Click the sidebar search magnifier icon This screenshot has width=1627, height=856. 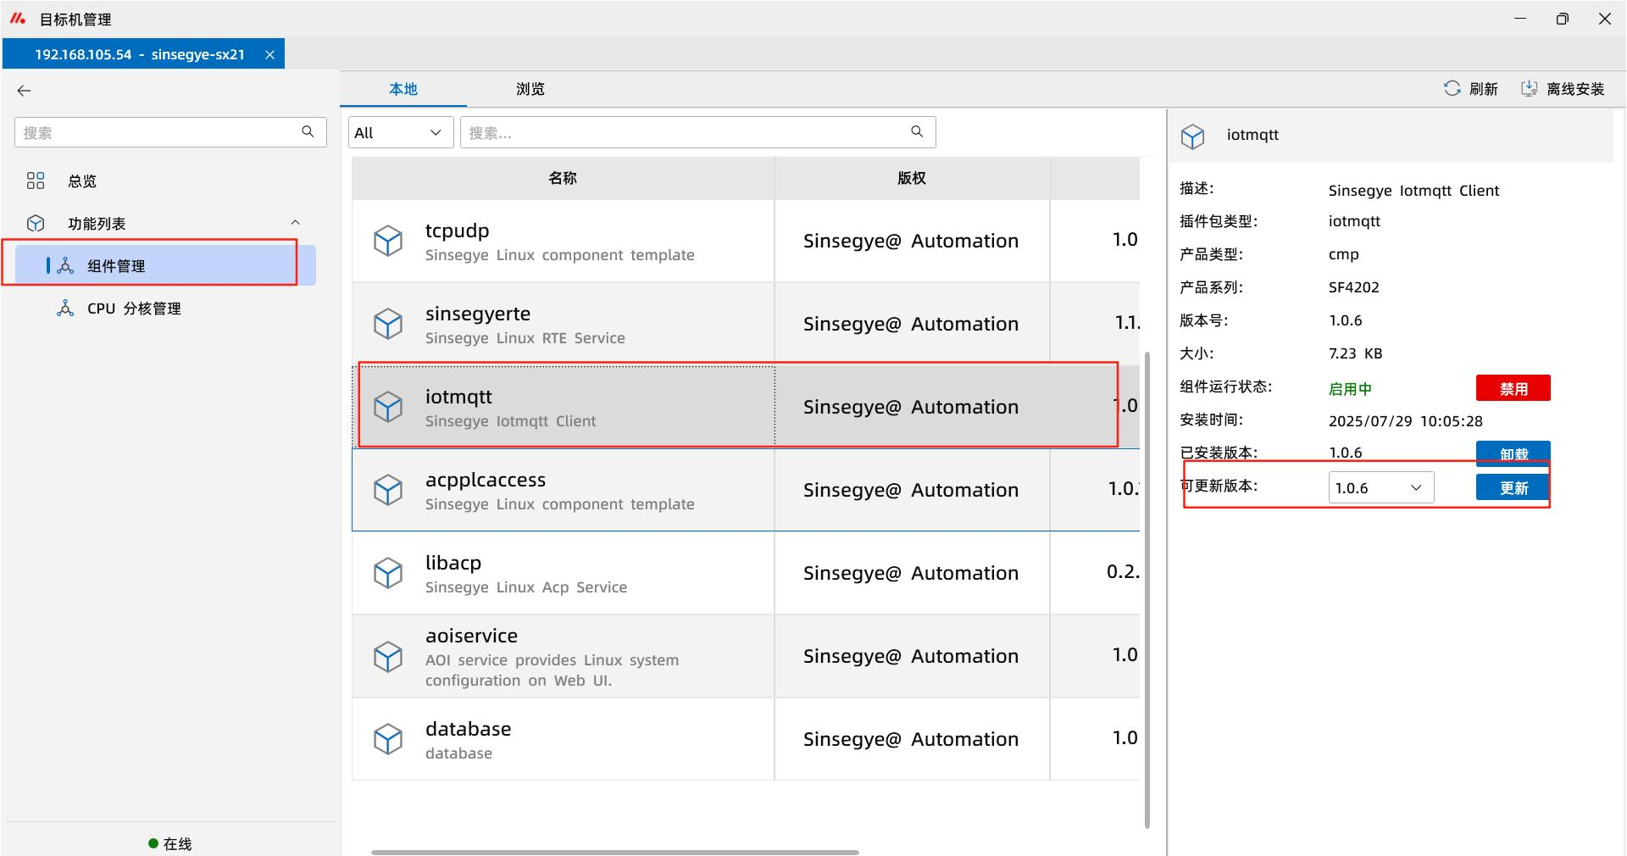(x=308, y=132)
